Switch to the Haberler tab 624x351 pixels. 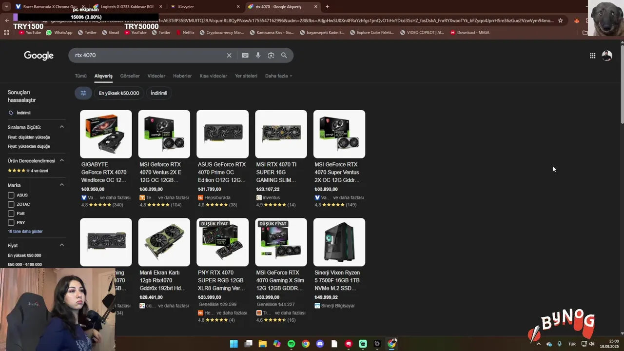(182, 76)
